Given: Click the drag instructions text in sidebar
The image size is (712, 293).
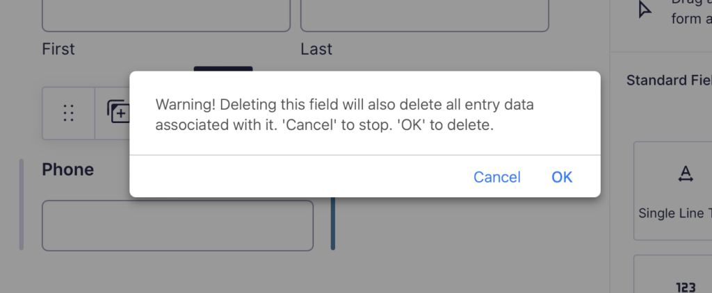Looking at the screenshot, I should coord(691,12).
